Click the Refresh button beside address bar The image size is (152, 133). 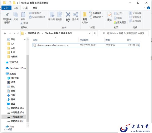point(95,33)
